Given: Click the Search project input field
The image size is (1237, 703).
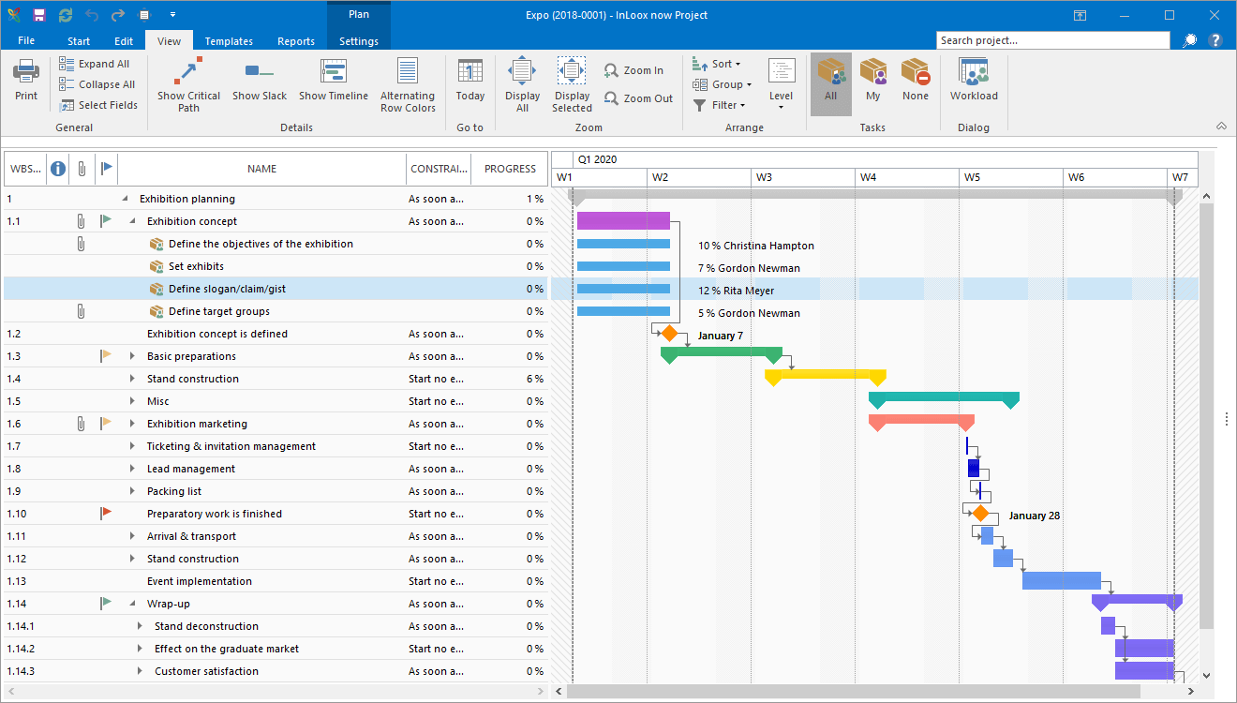Looking at the screenshot, I should click(1052, 40).
